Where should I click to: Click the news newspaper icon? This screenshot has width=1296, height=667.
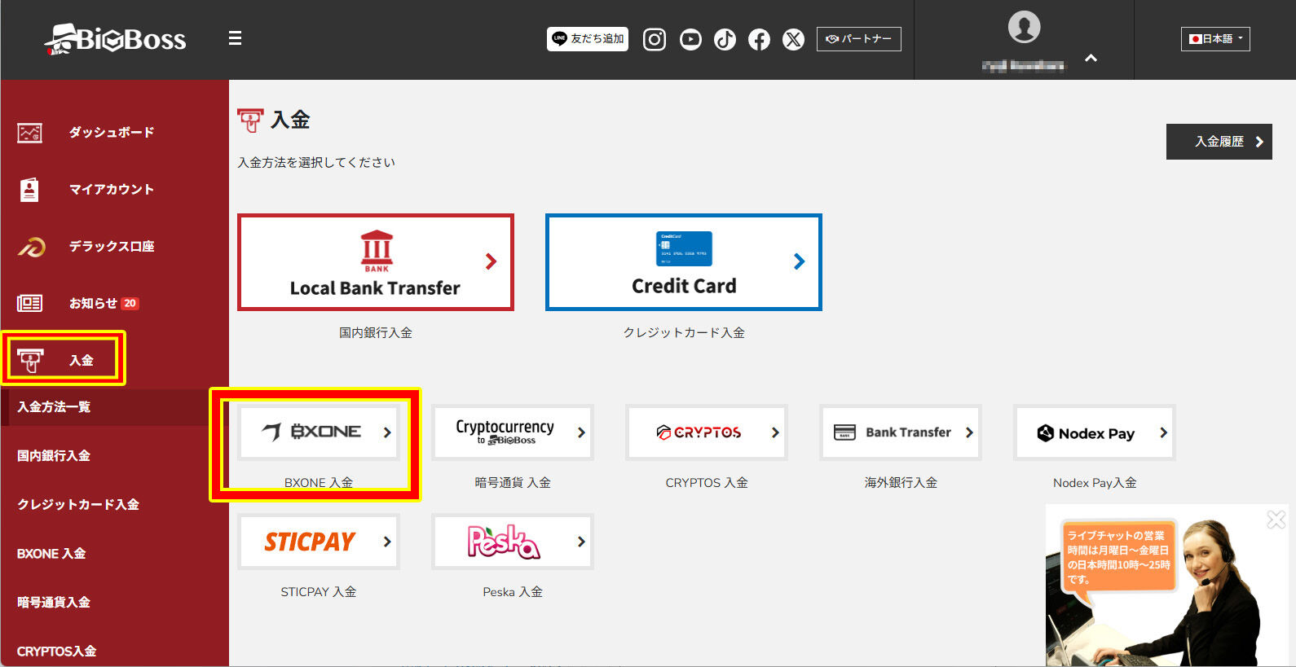[x=30, y=304]
